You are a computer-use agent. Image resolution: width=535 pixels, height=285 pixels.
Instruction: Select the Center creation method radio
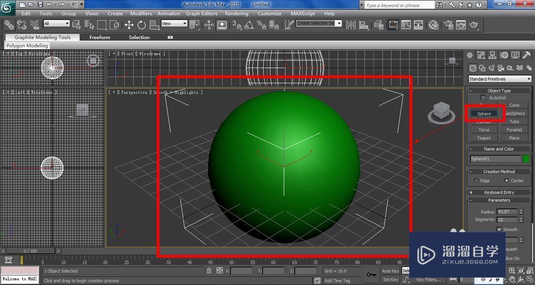[506, 180]
